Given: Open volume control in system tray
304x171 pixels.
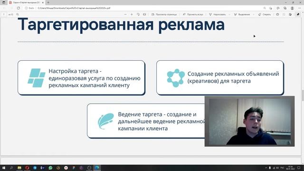Looking at the screenshot, I should pos(277,168).
